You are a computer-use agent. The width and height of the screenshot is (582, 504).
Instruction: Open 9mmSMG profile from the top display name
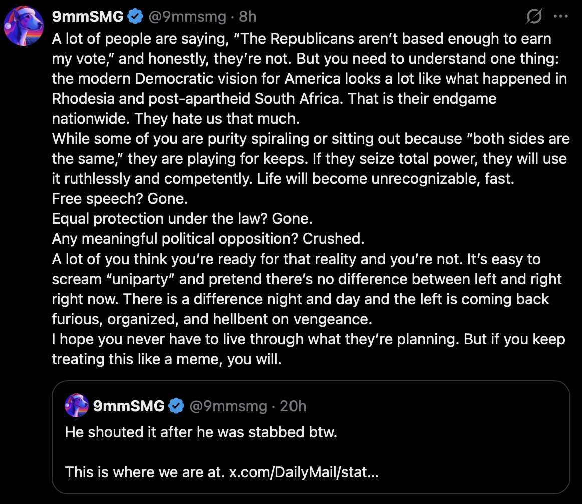(x=88, y=17)
